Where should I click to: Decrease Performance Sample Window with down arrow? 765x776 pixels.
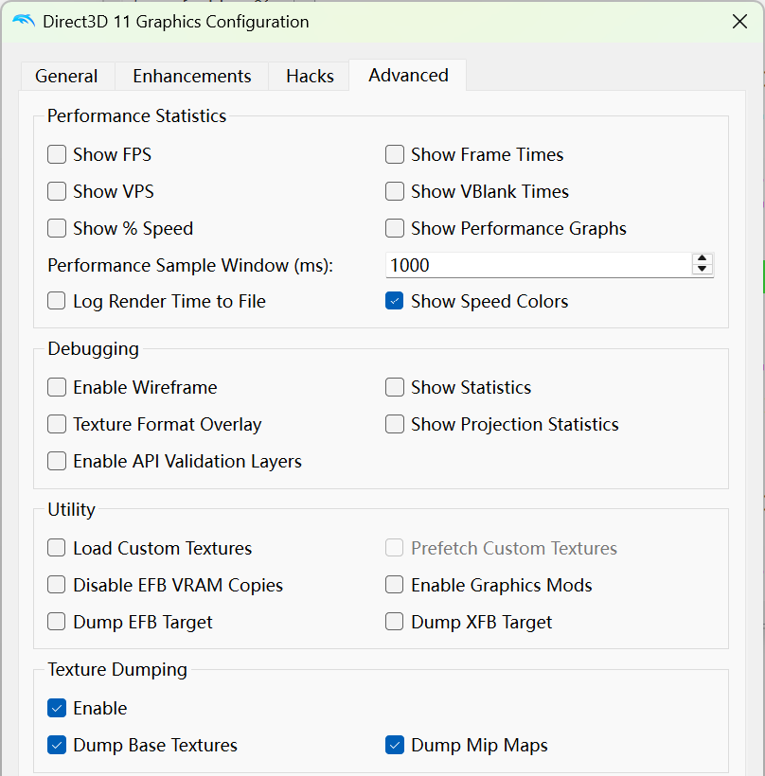(703, 270)
